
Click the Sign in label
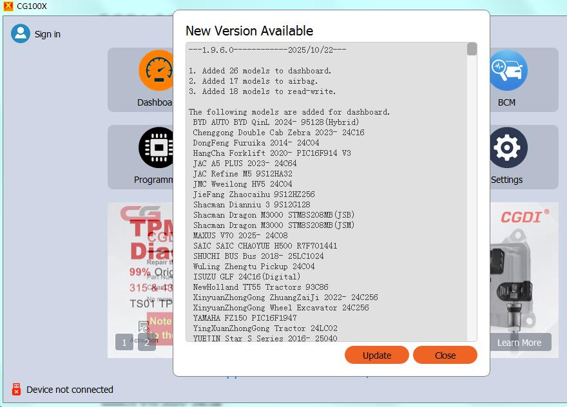pyautogui.click(x=47, y=34)
